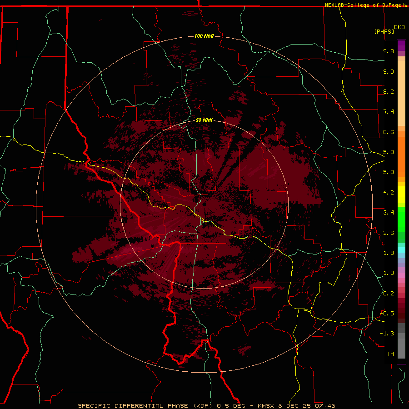Click the 0.2 color scale value
This screenshot has width=409, height=409.
click(389, 294)
